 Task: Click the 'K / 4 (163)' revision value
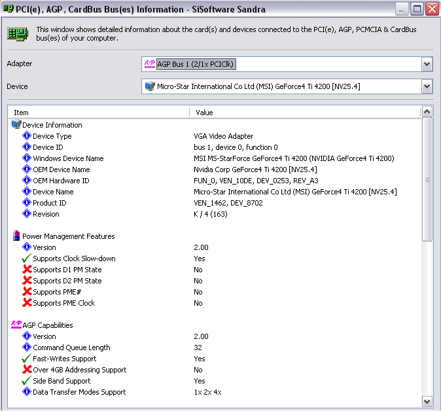click(x=211, y=214)
